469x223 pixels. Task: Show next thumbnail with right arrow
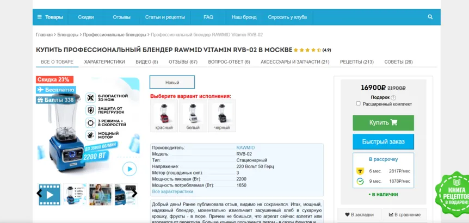134,194
